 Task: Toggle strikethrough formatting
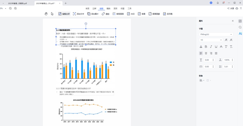click(x=221, y=47)
